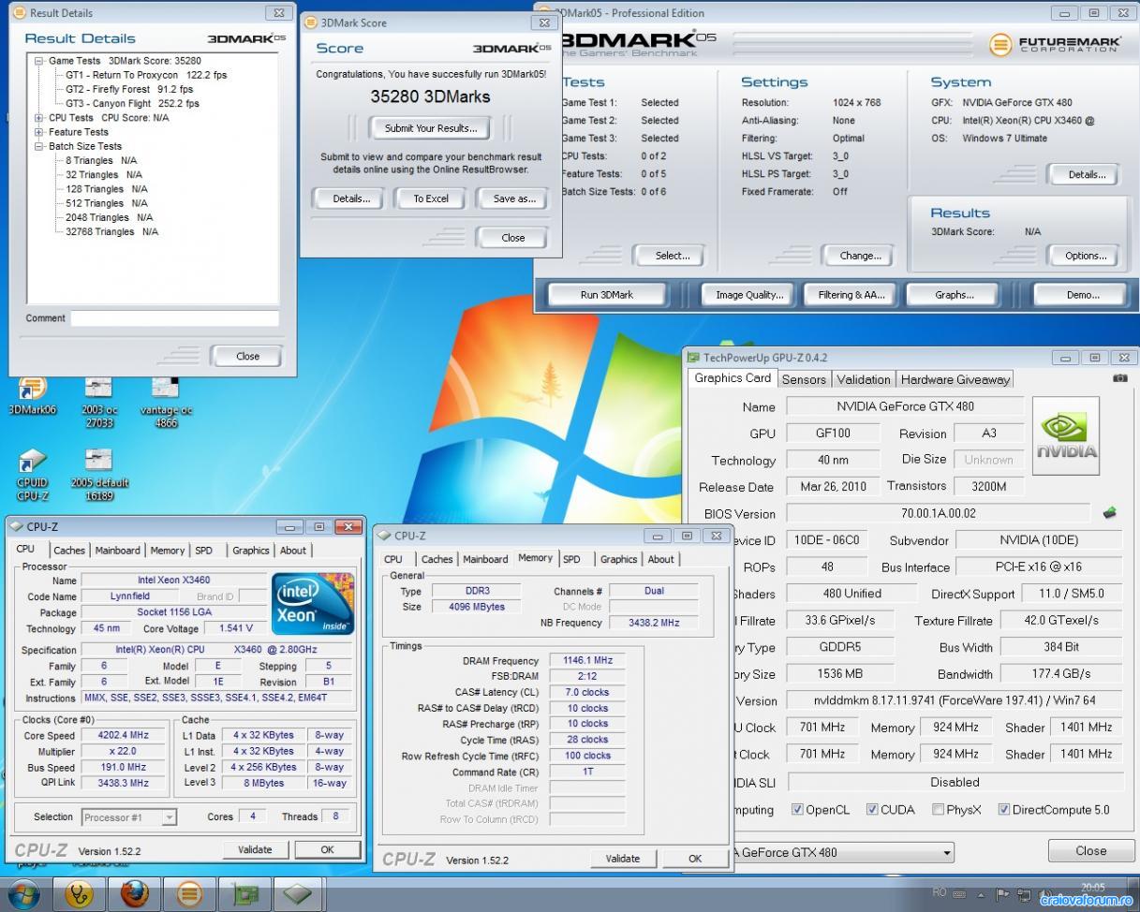Click the GPU-Z screenshot camera icon
The height and width of the screenshot is (912, 1140).
click(x=1120, y=378)
